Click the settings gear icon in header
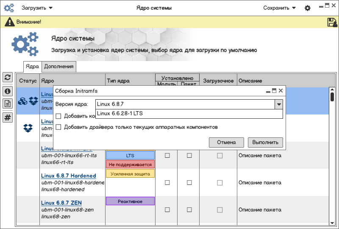This screenshot has height=229, width=339. [308, 8]
